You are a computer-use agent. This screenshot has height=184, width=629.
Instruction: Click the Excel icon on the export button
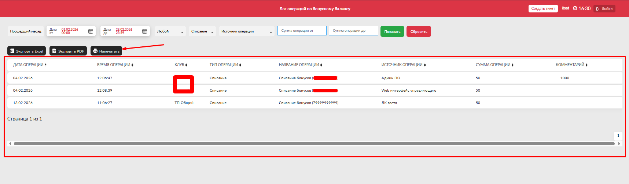(x=12, y=51)
